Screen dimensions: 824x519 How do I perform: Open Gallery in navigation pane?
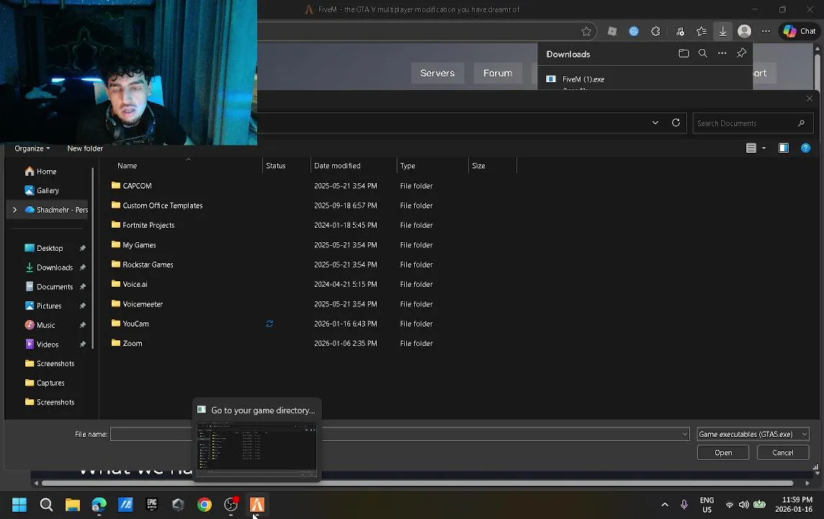tap(42, 190)
